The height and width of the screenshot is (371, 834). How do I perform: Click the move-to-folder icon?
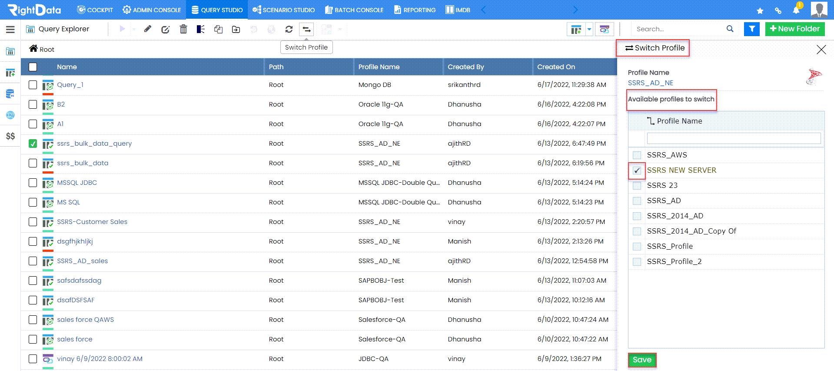pyautogui.click(x=236, y=30)
